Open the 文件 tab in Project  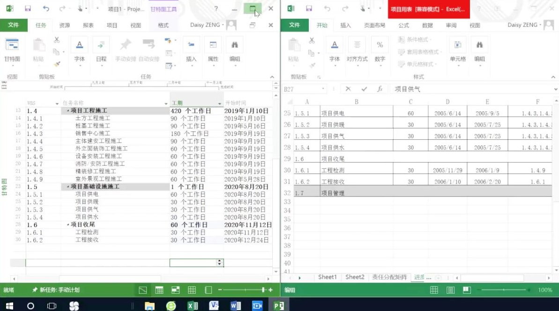[x=14, y=25]
